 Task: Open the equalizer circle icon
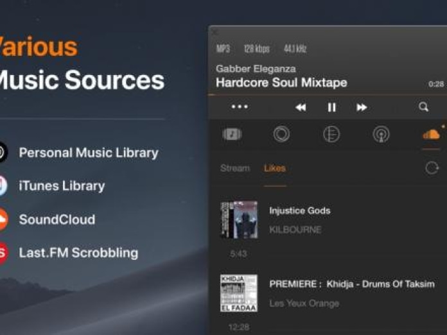click(331, 134)
